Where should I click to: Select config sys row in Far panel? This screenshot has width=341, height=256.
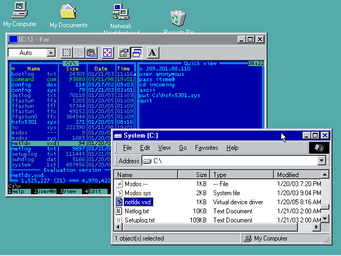click(x=72, y=90)
